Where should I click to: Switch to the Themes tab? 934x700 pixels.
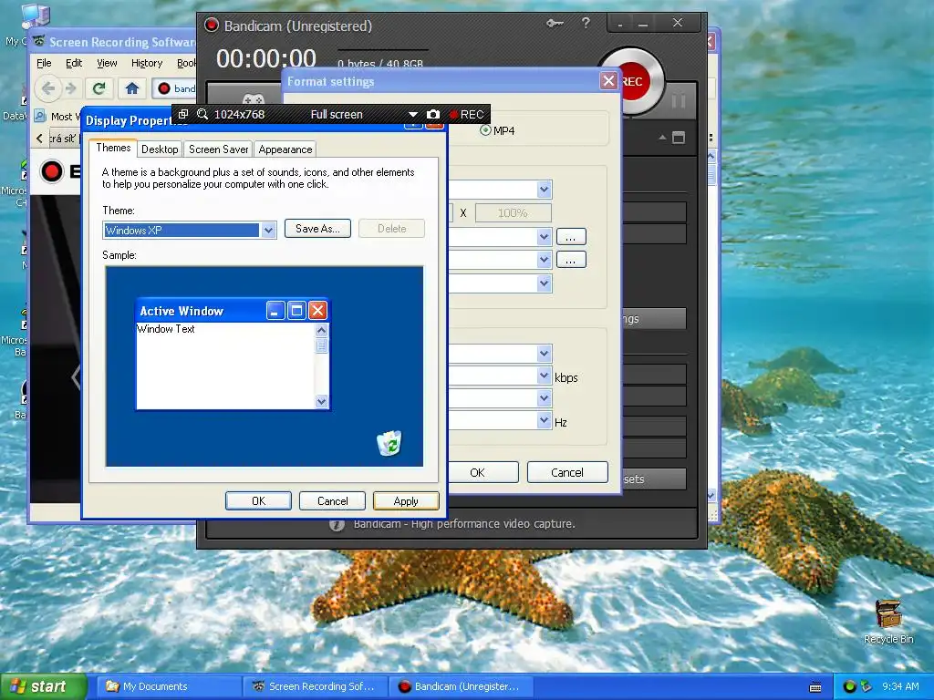[113, 148]
